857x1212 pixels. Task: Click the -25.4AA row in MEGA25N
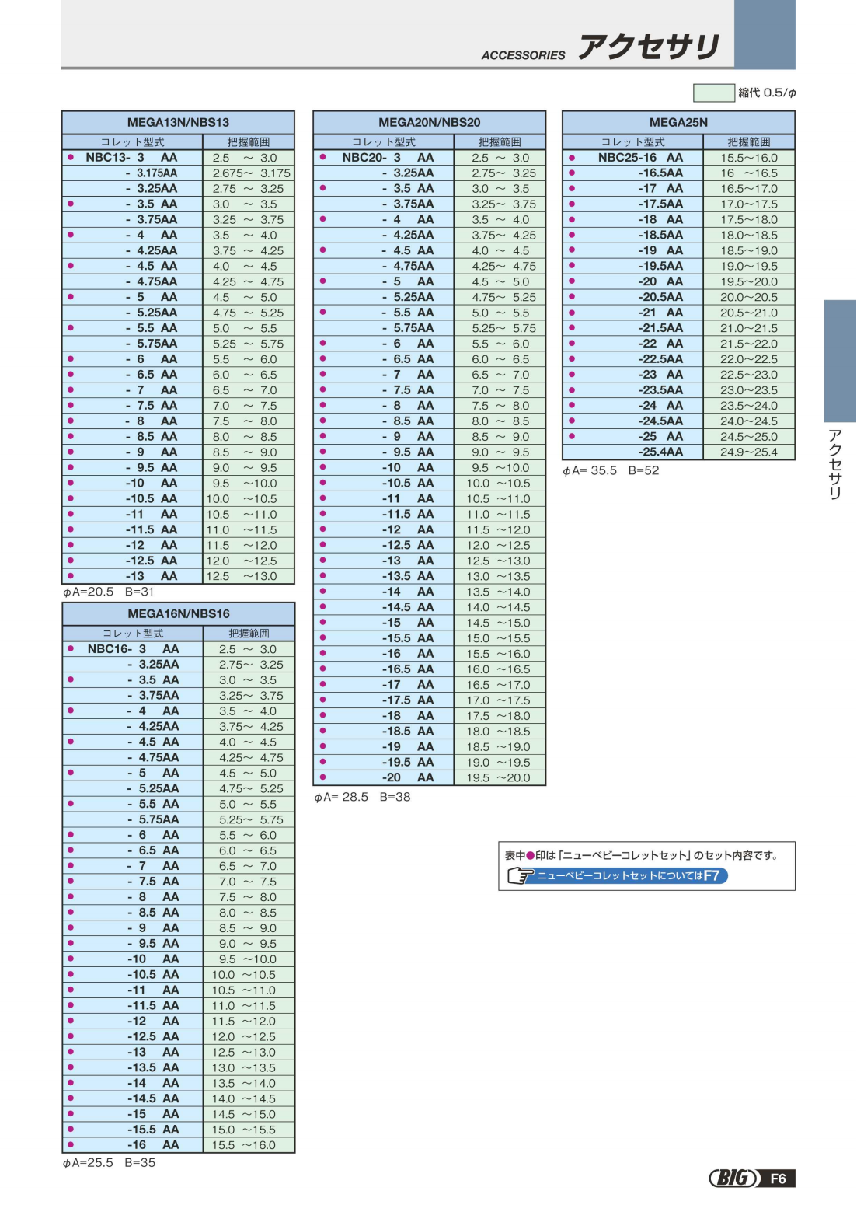[678, 452]
